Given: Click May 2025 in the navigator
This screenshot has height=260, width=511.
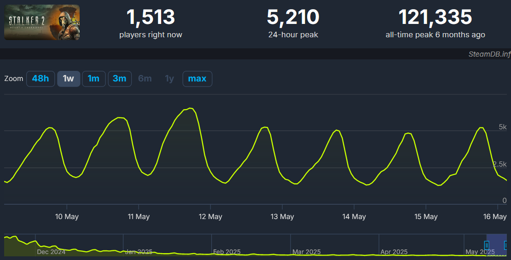Looking at the screenshot, I should point(480,252).
